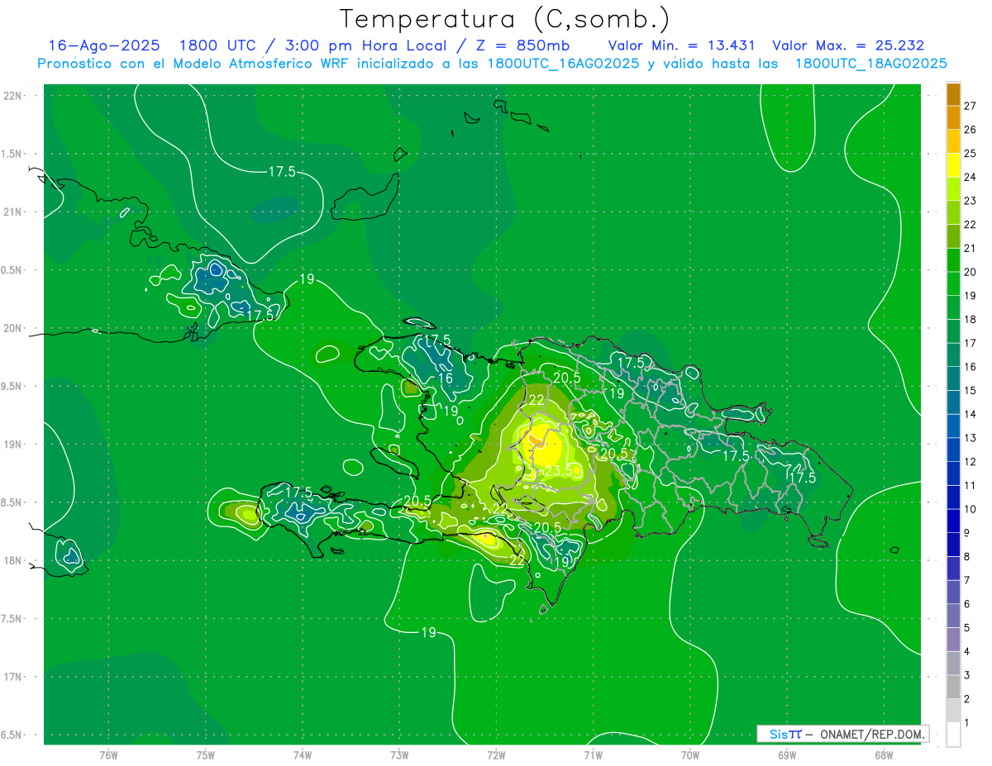Image resolution: width=992 pixels, height=766 pixels.
Task: Click the '17.5' contour label near 21.5N
Action: [x=282, y=171]
